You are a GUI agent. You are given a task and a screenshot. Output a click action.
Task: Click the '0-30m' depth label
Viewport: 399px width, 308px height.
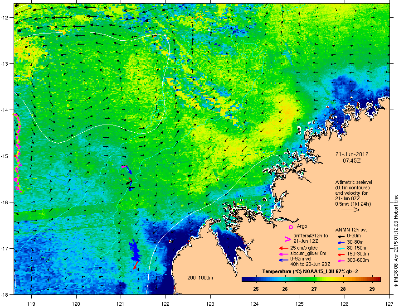[x=354, y=236]
